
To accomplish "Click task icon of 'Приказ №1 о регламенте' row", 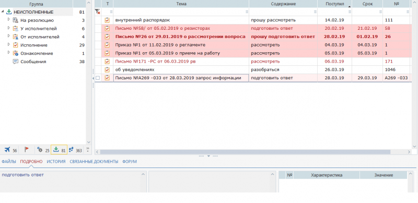I will pyautogui.click(x=107, y=45).
